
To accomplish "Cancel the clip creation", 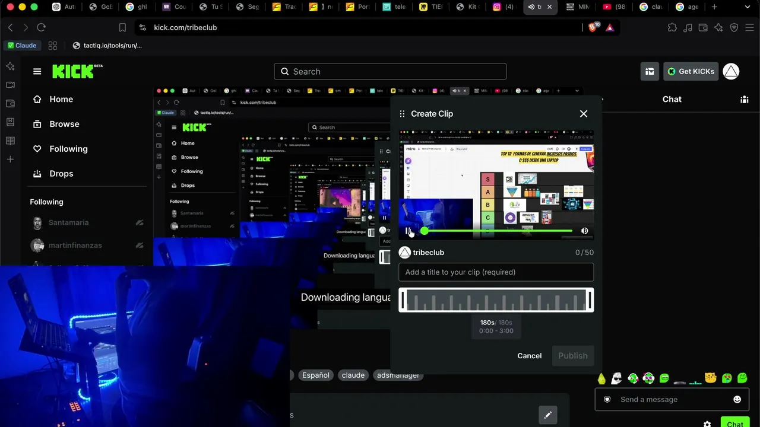I will pyautogui.click(x=530, y=356).
